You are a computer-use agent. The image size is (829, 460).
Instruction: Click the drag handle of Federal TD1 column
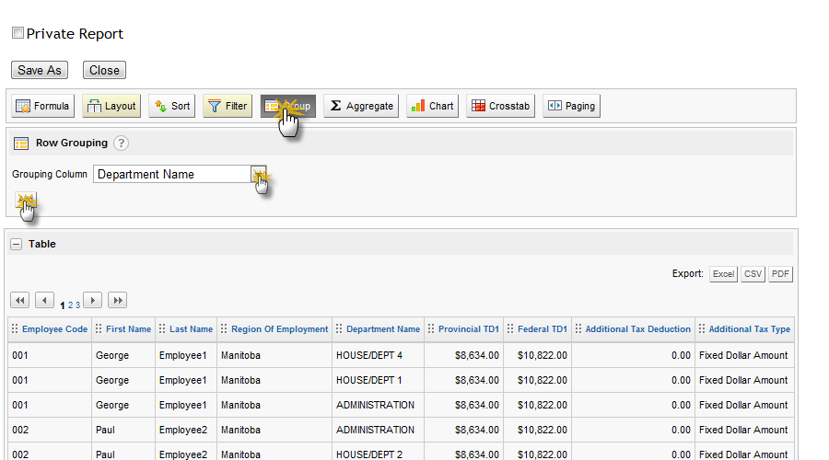click(x=510, y=328)
